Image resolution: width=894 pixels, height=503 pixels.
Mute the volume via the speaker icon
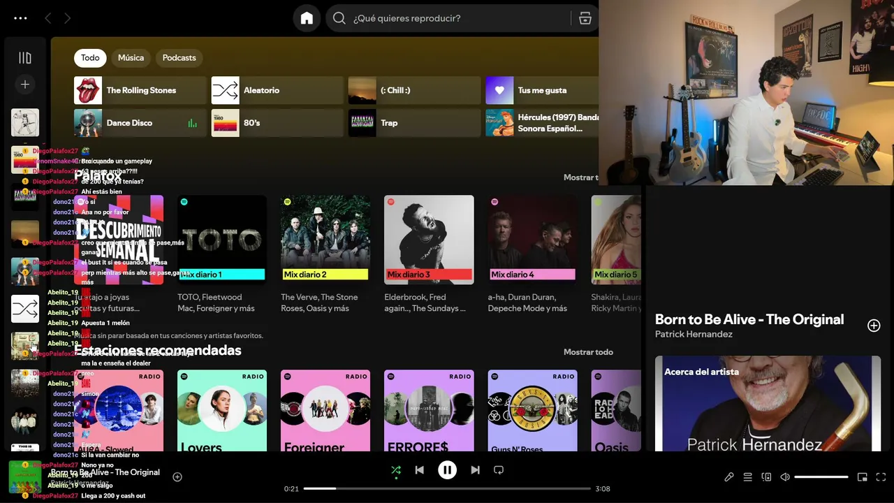point(785,477)
